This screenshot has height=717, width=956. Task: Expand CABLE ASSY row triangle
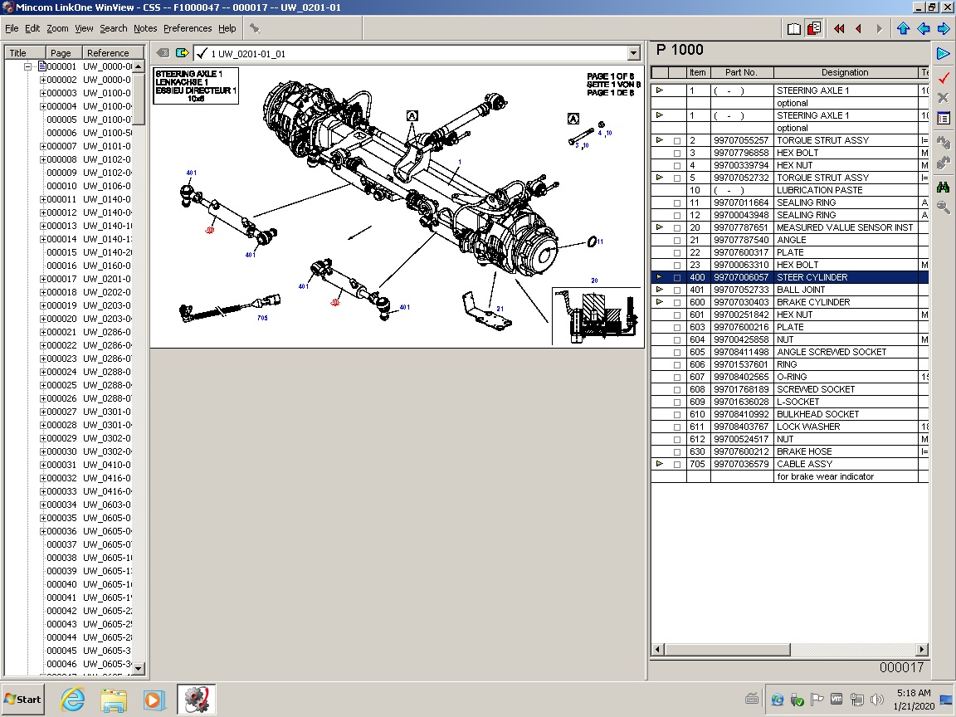(659, 464)
